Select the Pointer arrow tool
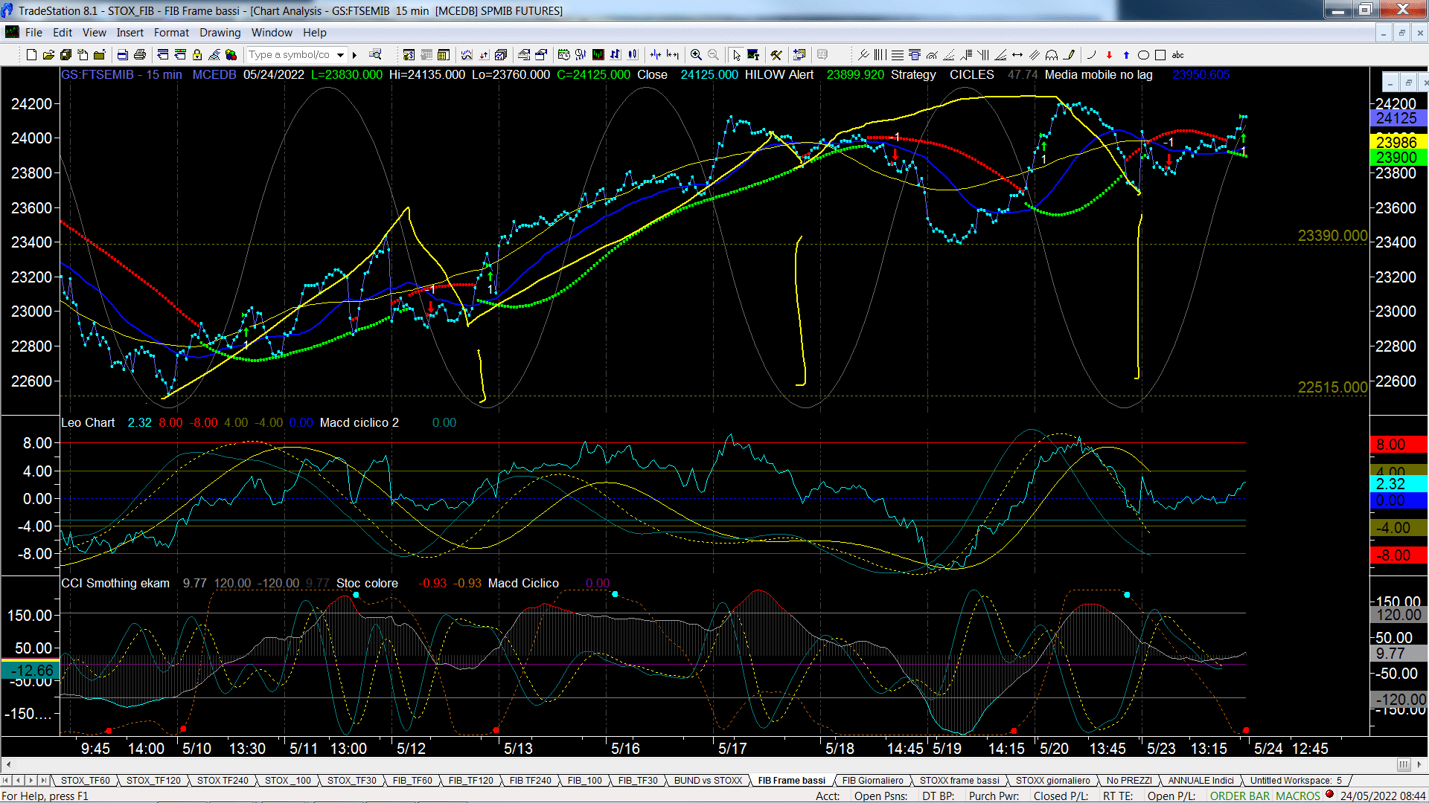 pyautogui.click(x=736, y=55)
